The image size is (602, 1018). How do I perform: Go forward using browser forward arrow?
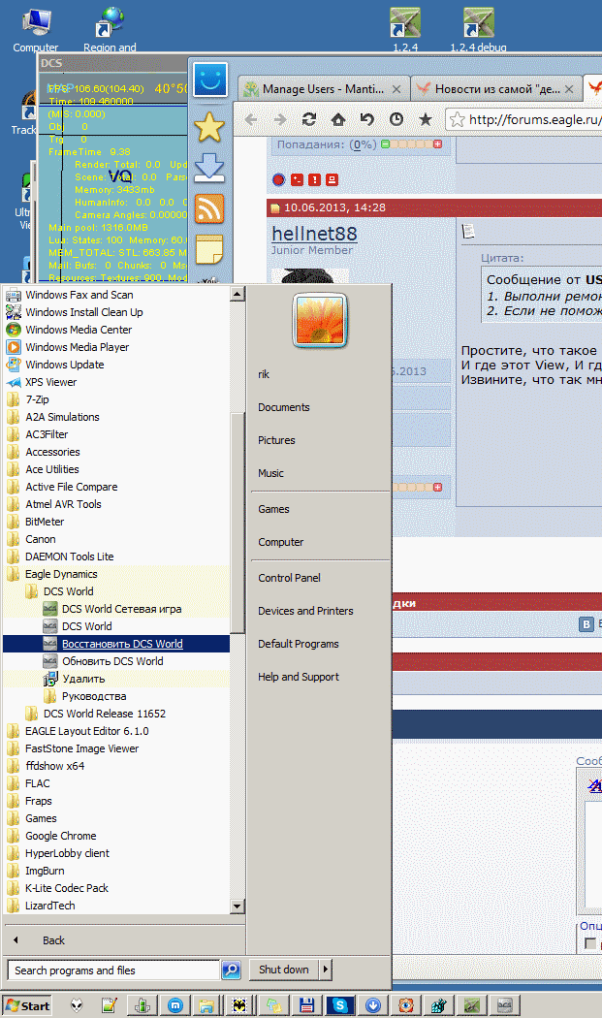point(280,119)
